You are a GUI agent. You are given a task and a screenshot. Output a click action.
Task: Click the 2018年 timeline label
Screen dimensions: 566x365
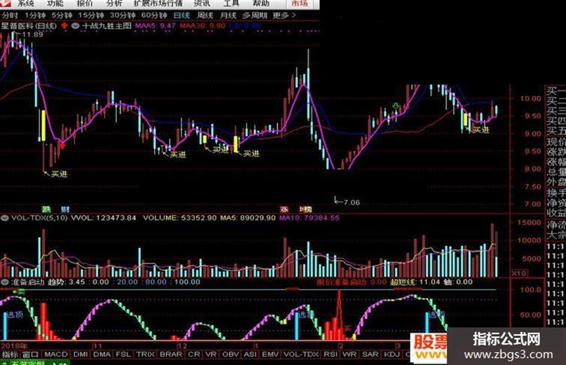[x=14, y=346]
